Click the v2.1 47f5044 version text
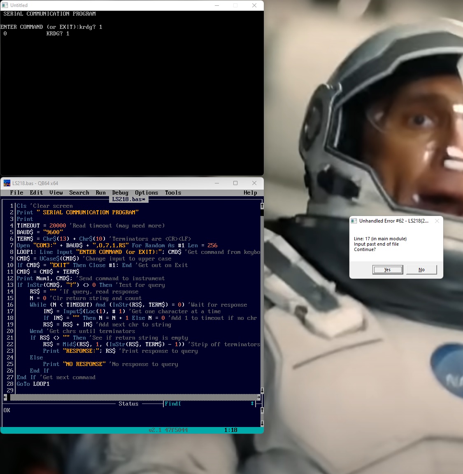The height and width of the screenshot is (474, 463). pyautogui.click(x=168, y=430)
